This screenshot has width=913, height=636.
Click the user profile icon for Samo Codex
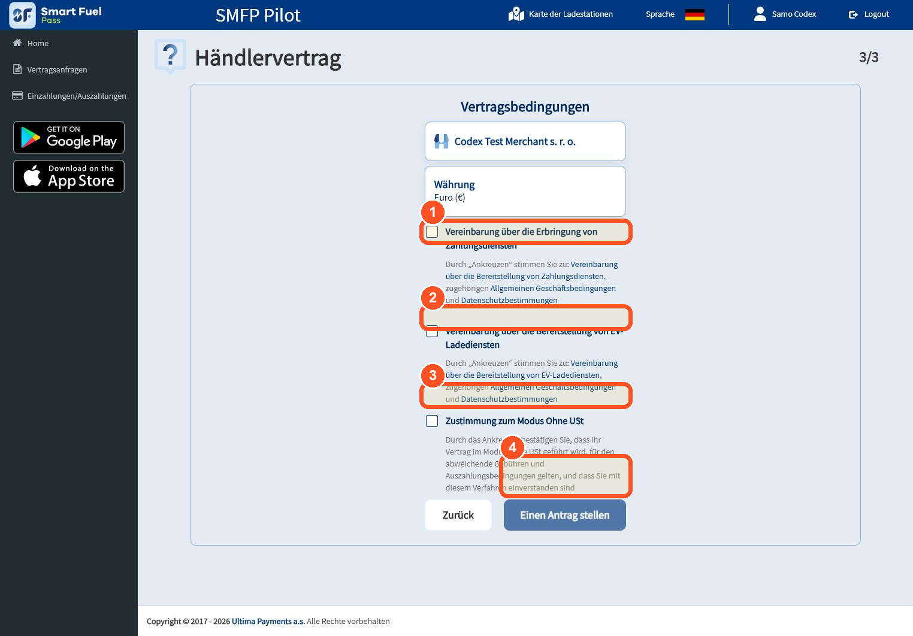760,14
